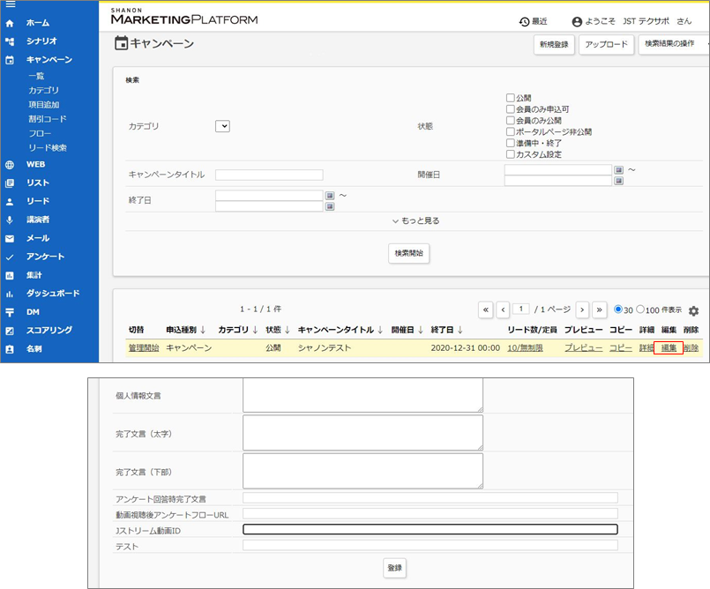Click the 最近 history clock icon
This screenshot has width=710, height=589.
pyautogui.click(x=524, y=21)
